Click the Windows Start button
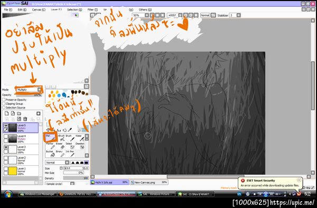Screen dimensions: 317x208 pyautogui.click(x=8, y=194)
